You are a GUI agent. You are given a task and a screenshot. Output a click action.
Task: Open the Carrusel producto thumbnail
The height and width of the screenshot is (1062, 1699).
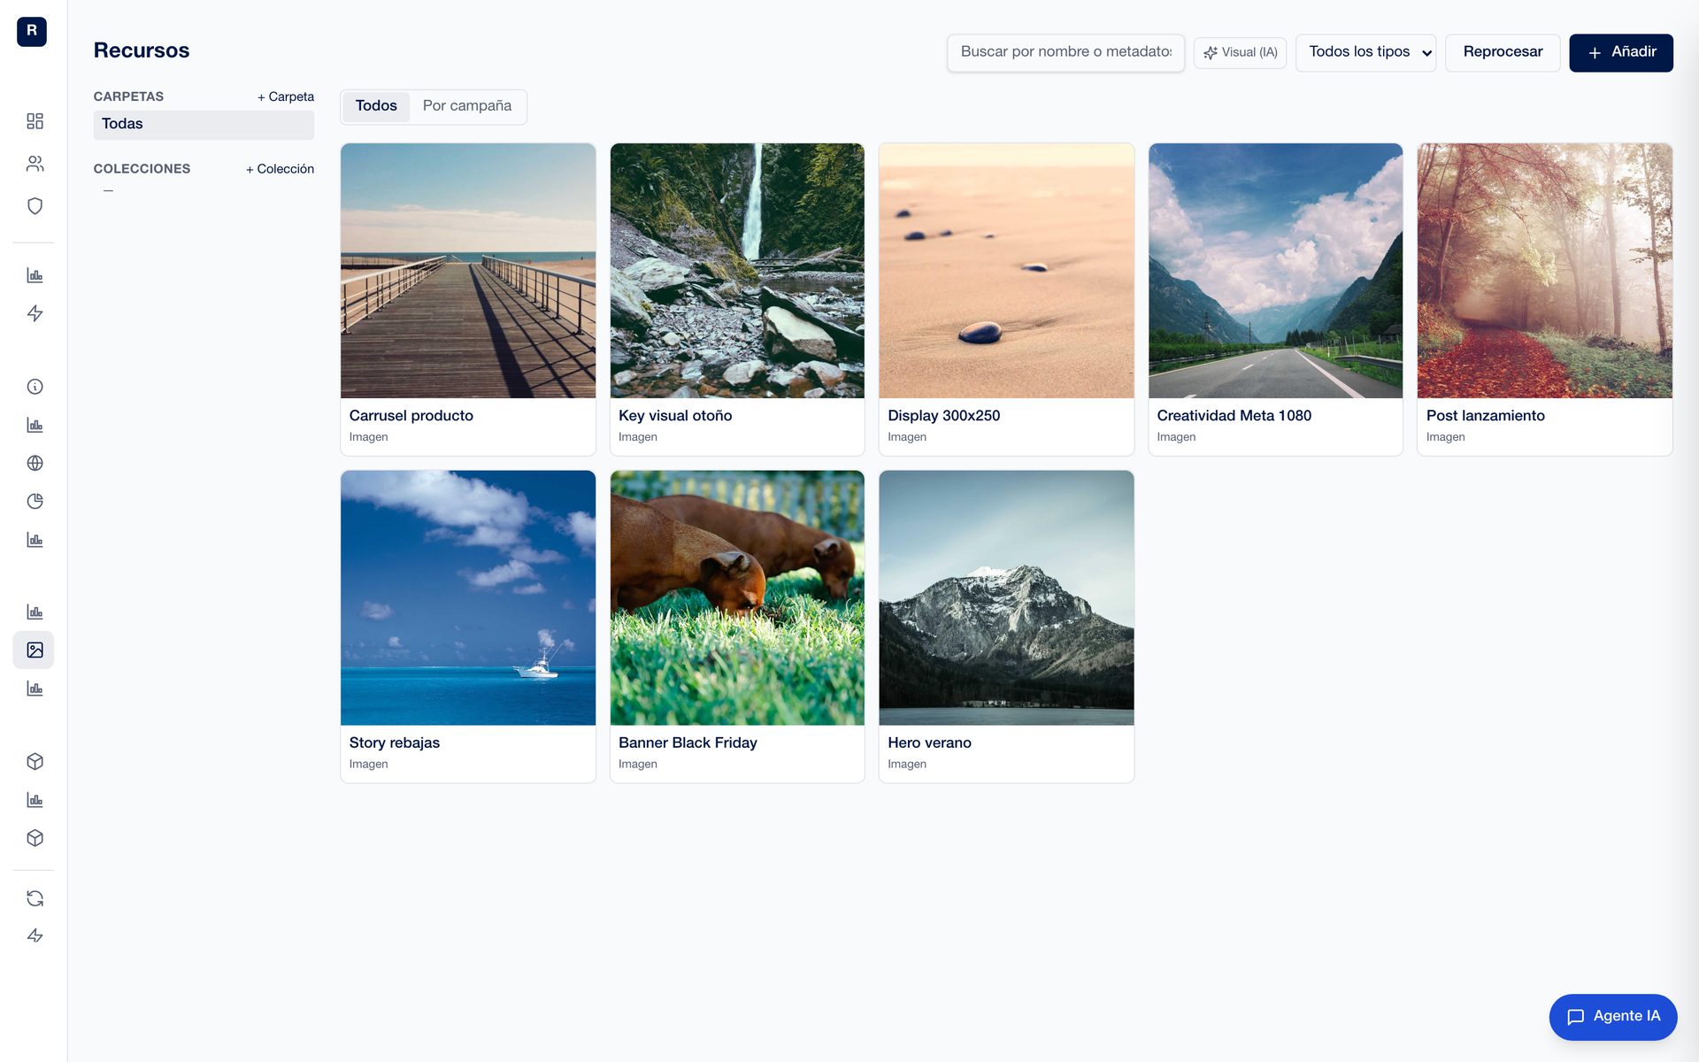click(x=468, y=271)
